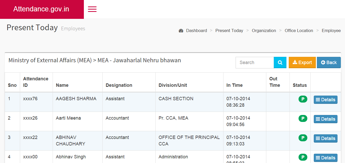Open Details for Abhinav Singh
Image resolution: width=345 pixels, height=163 pixels.
[x=326, y=158]
